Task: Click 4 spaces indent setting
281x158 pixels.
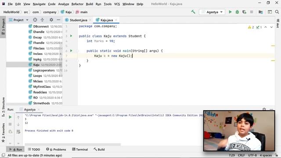Action: click(266, 155)
